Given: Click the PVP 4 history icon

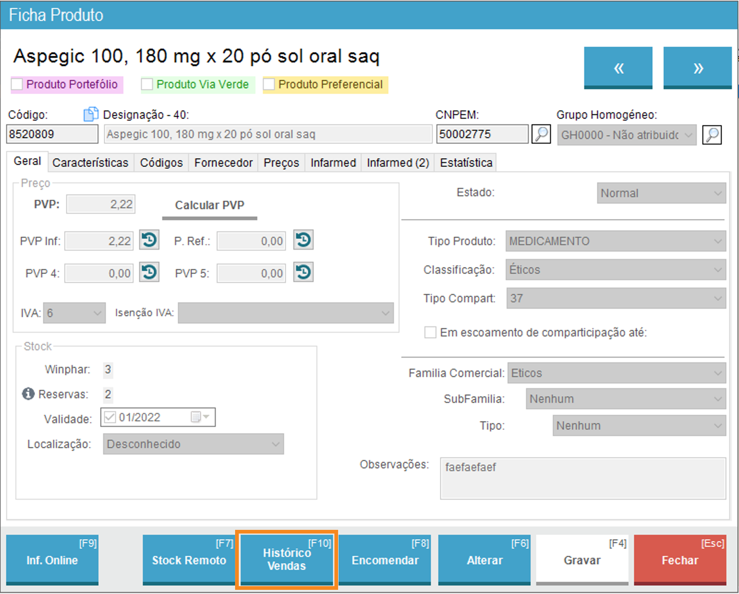Looking at the screenshot, I should [149, 273].
